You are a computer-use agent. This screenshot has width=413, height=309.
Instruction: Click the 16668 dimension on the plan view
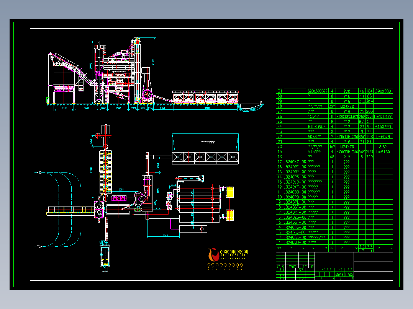tap(91, 171)
